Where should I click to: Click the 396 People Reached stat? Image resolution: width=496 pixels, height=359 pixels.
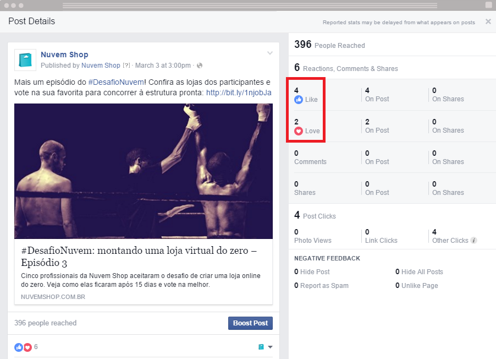329,45
